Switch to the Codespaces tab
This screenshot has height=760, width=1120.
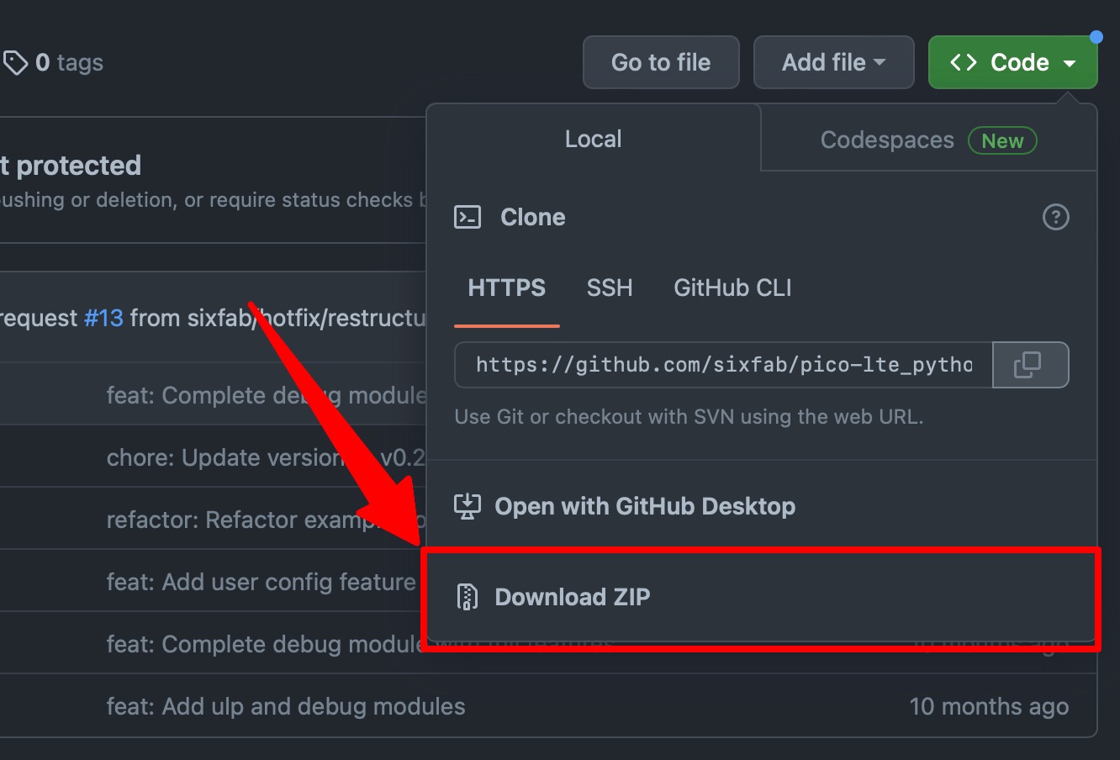[928, 140]
